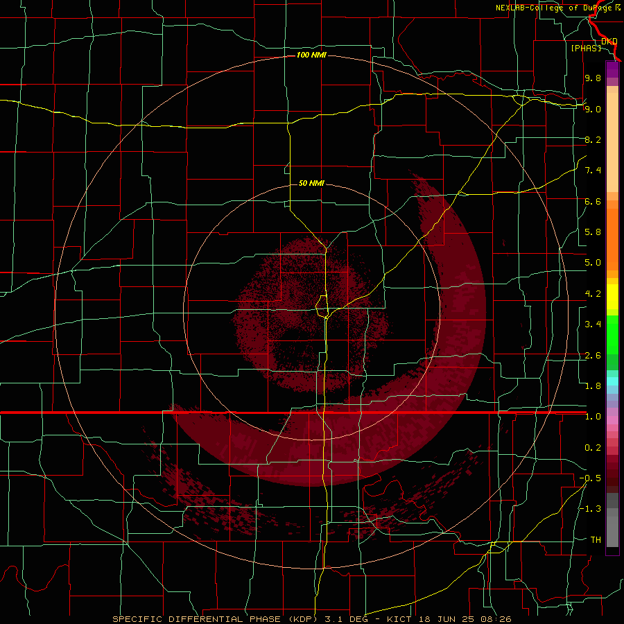Click the -0.5 legend value
624x624 pixels.
tap(590, 478)
